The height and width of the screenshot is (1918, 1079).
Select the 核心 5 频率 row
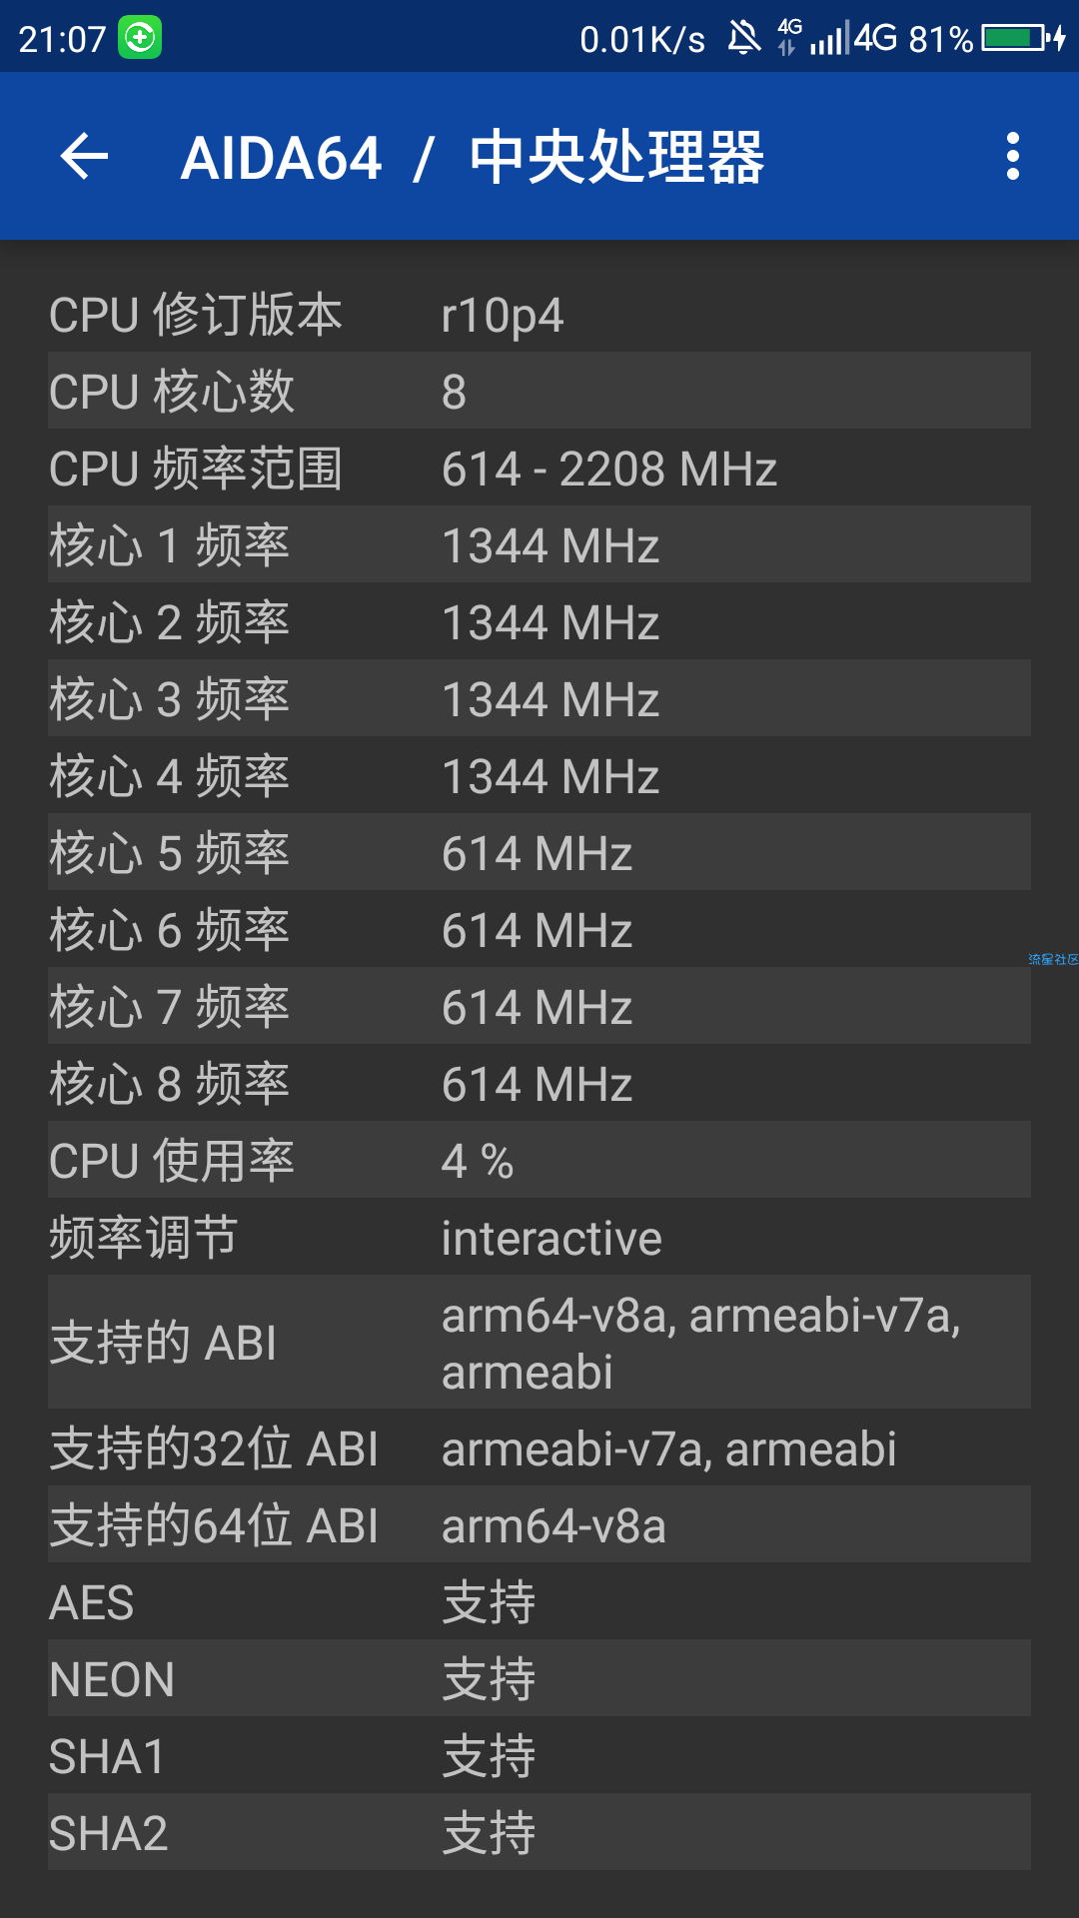tap(539, 852)
